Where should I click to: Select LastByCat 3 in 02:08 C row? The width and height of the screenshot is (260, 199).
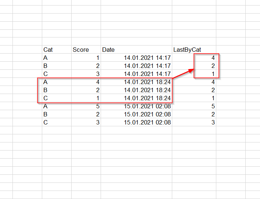coord(194,122)
